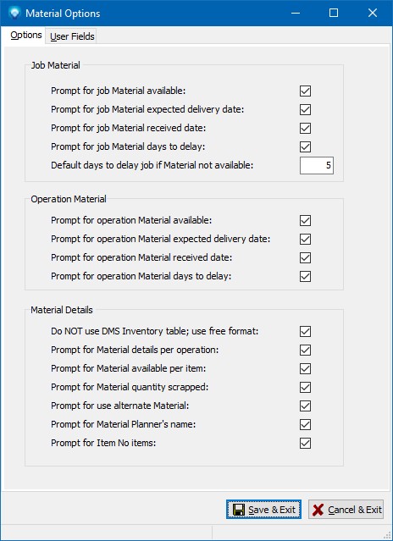The image size is (393, 541).
Task: Toggle Prompt for Material quantity scrapped
Action: (x=306, y=387)
